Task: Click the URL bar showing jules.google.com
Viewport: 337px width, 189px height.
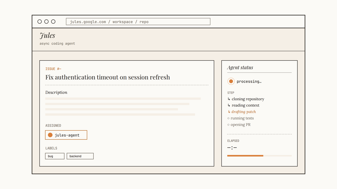Action: point(138,22)
